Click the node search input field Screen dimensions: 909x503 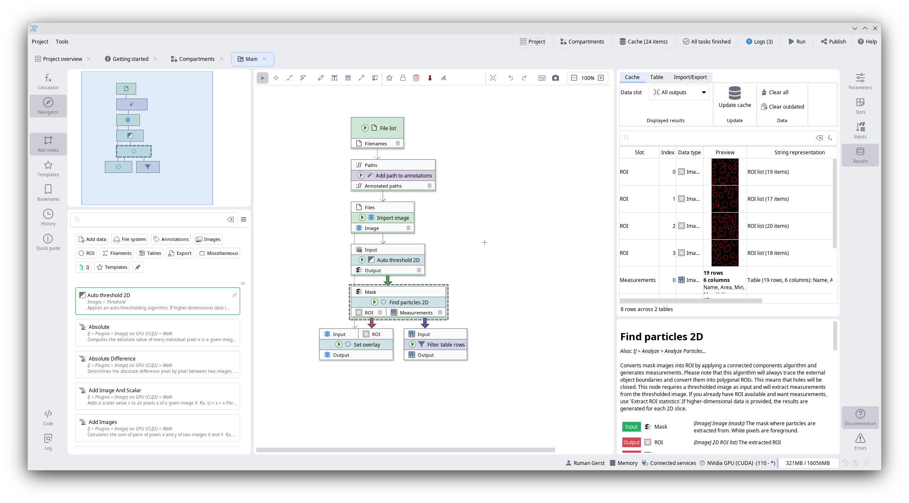(x=152, y=219)
